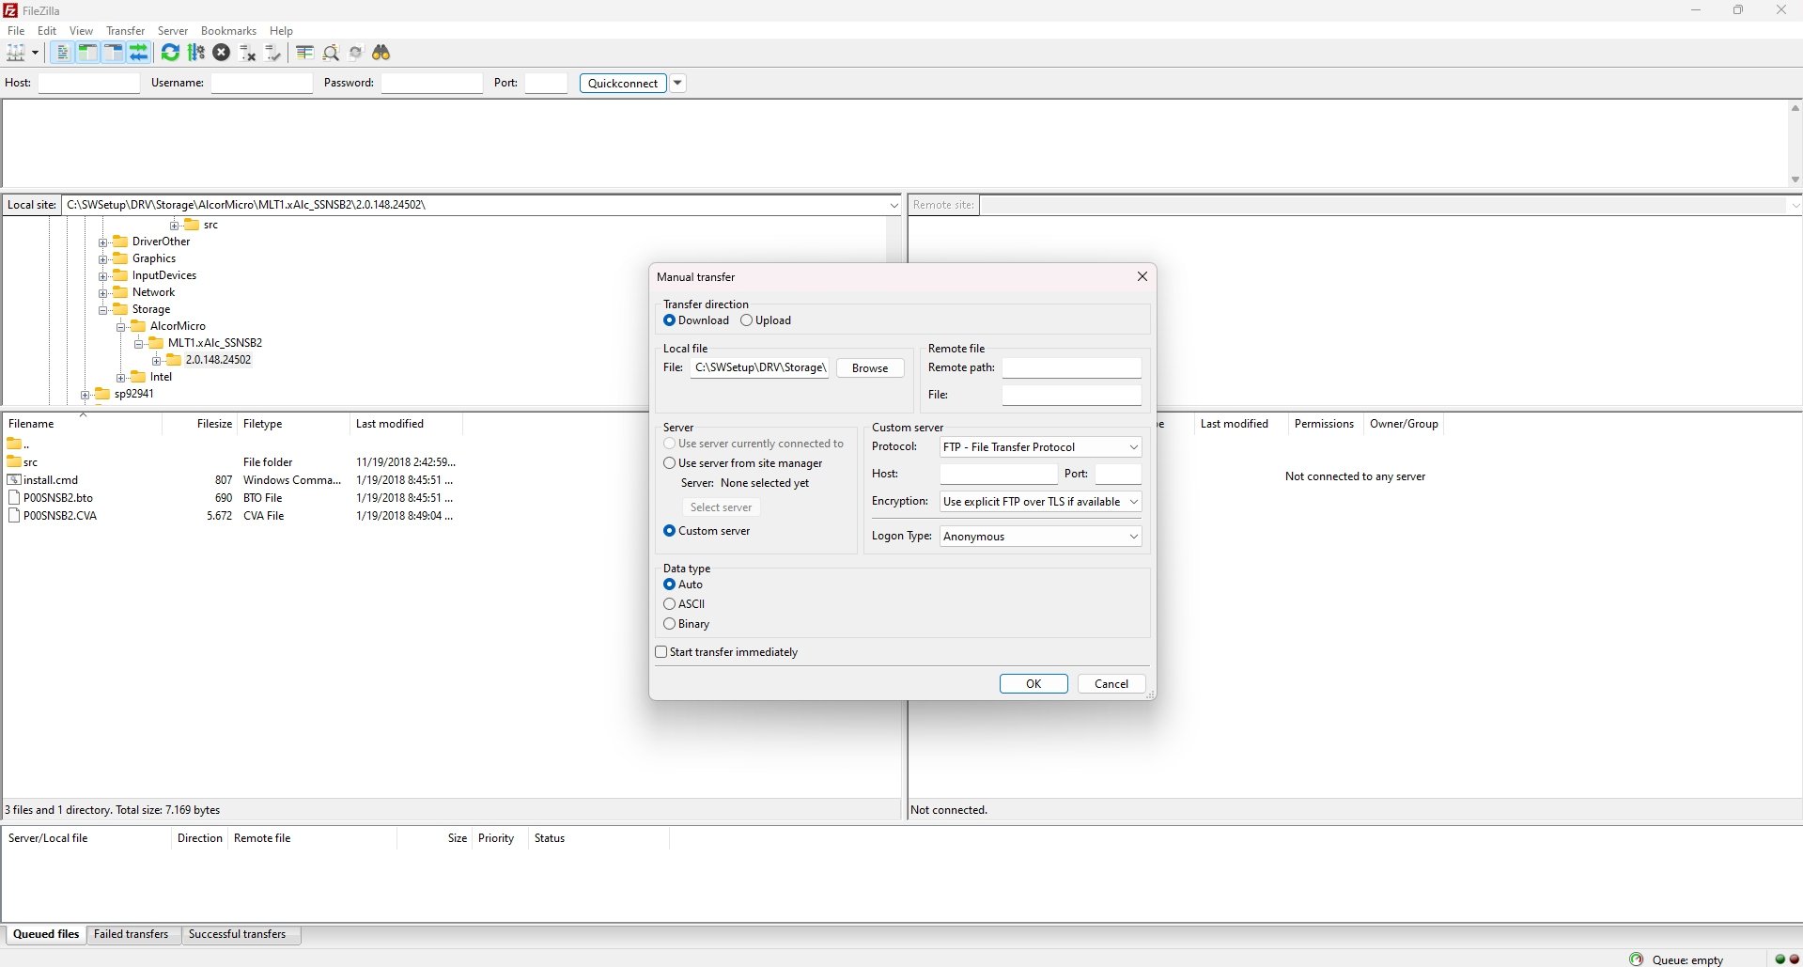The width and height of the screenshot is (1803, 967).
Task: Open the directory listing filters icon
Action: (304, 53)
